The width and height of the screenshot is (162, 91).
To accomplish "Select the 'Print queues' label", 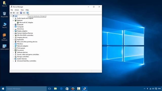I will (21, 48).
